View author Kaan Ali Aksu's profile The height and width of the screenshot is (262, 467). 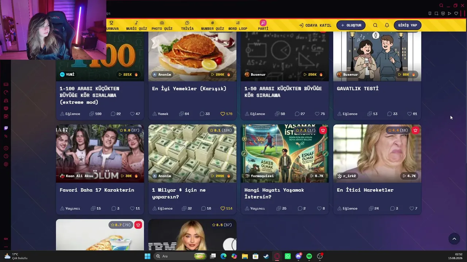point(77,176)
